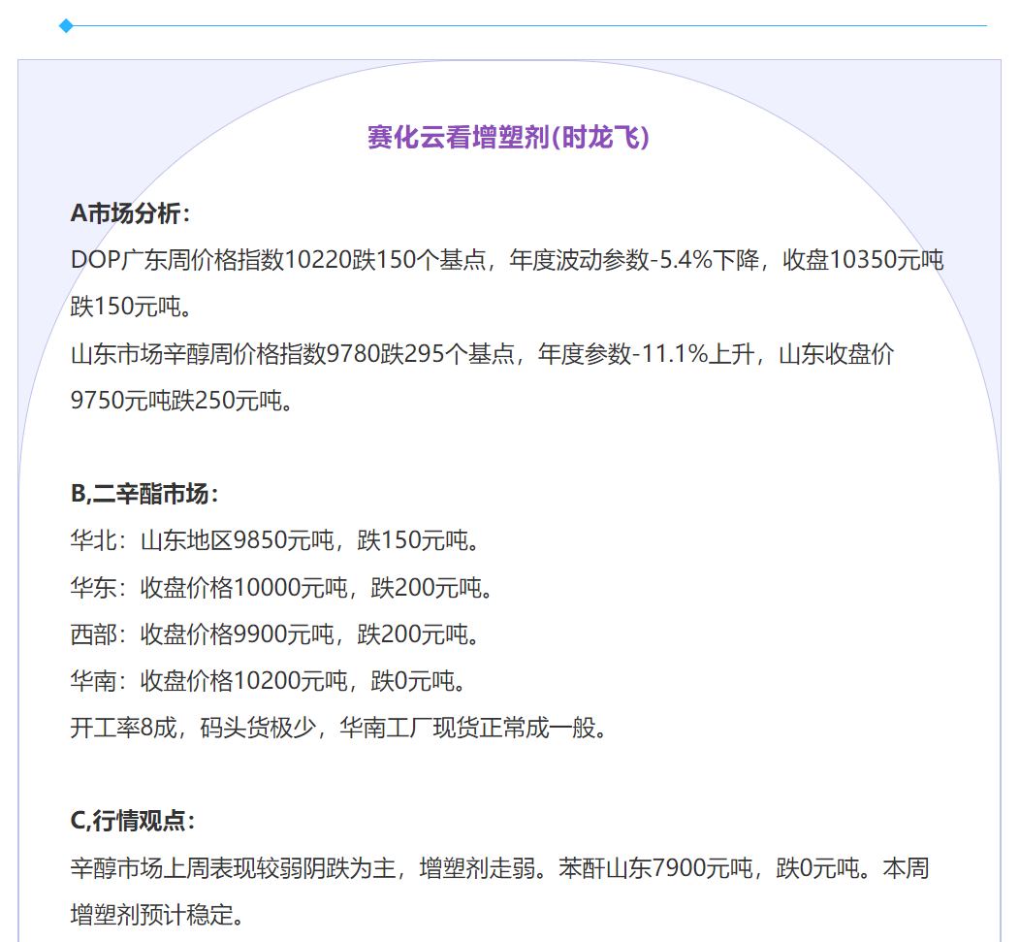1020x942 pixels.
Task: Click the line 增塑剂预计稳定。
Action: (157, 915)
